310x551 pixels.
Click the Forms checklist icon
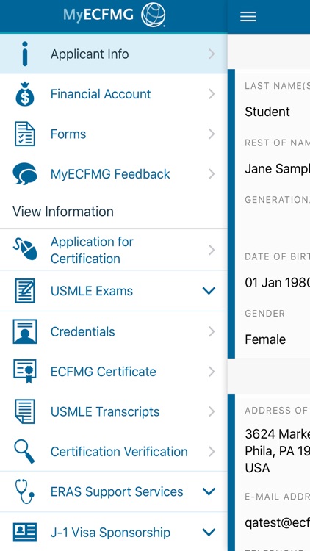point(25,134)
